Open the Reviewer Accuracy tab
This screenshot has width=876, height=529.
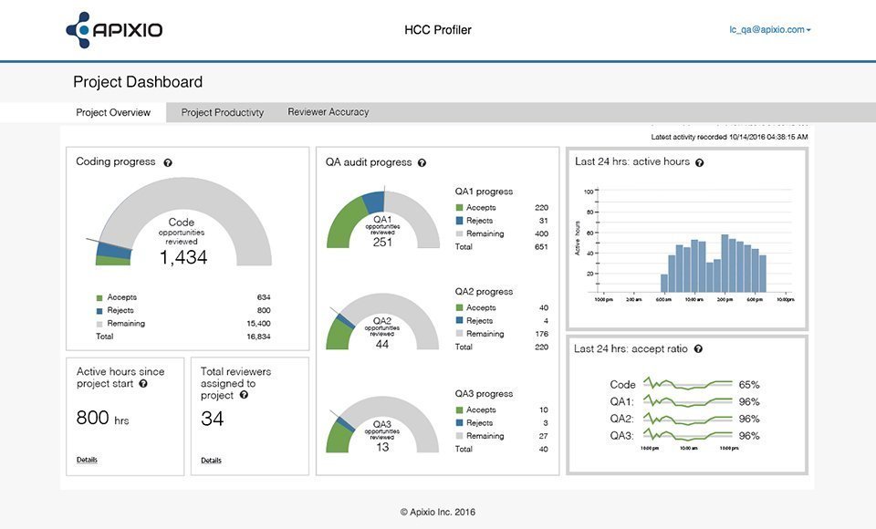click(328, 112)
